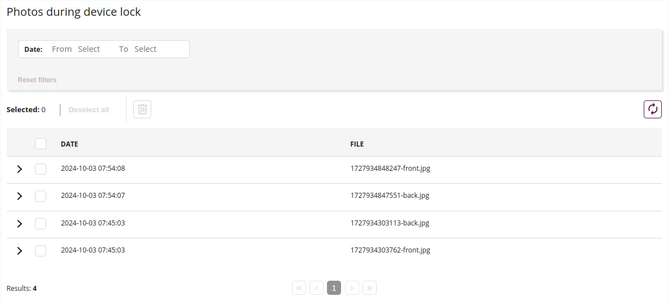Expand the 1727934847551-back.jpg row

point(19,196)
